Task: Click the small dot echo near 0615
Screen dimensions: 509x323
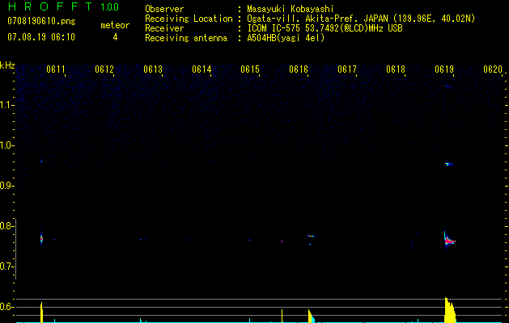Action: click(x=249, y=240)
